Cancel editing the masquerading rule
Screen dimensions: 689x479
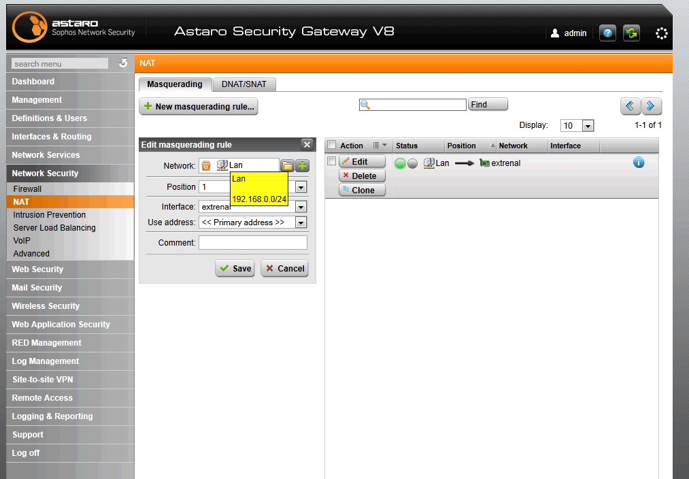tap(285, 269)
